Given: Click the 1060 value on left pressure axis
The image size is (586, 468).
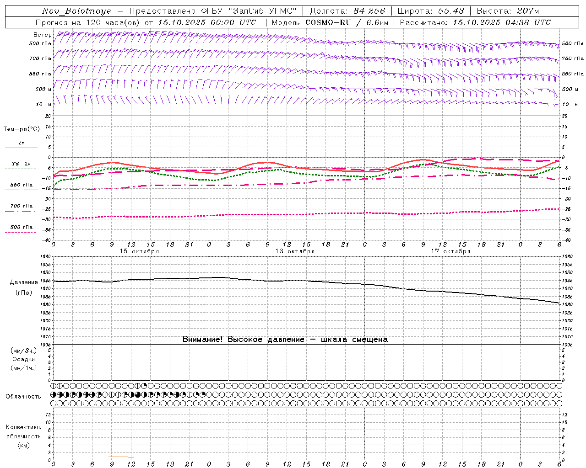Looking at the screenshot, I should (46, 256).
